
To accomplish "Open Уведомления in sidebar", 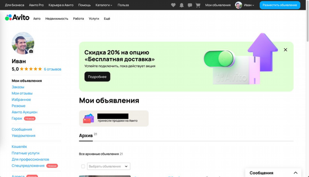I will (23, 136).
